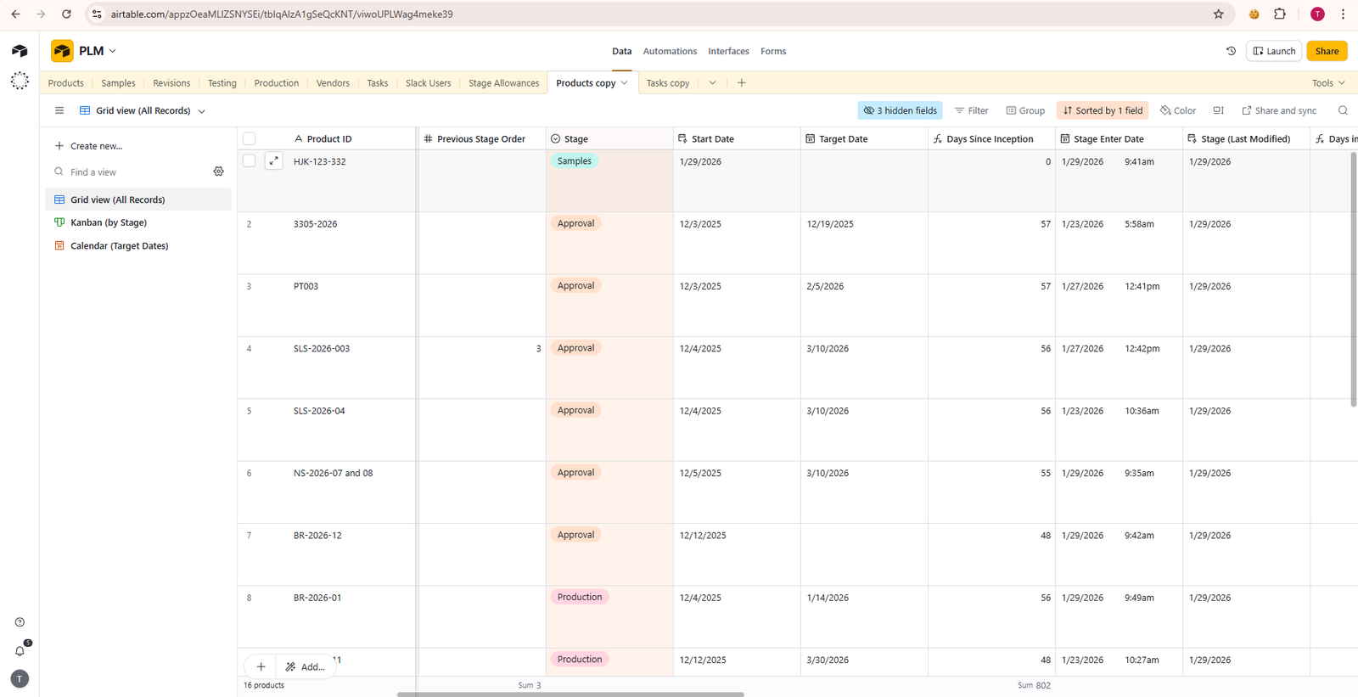Toggle sidebar with hamburger icon
The image size is (1358, 697).
59,110
